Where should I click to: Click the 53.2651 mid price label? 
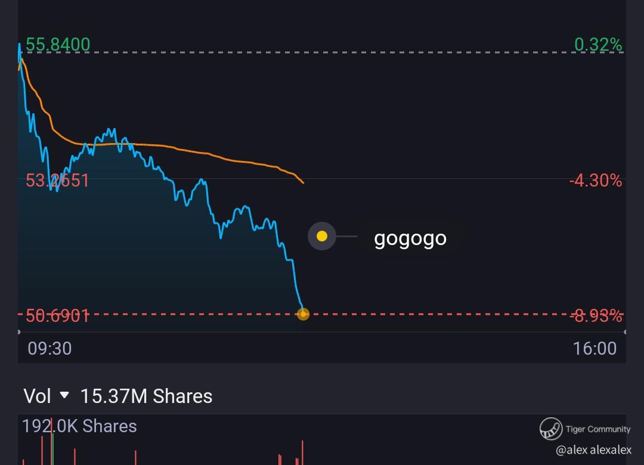[57, 180]
